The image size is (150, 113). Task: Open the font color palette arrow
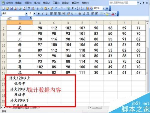115,14
